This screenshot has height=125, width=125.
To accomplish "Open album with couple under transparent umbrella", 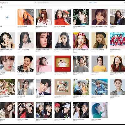I will tap(81, 87).
